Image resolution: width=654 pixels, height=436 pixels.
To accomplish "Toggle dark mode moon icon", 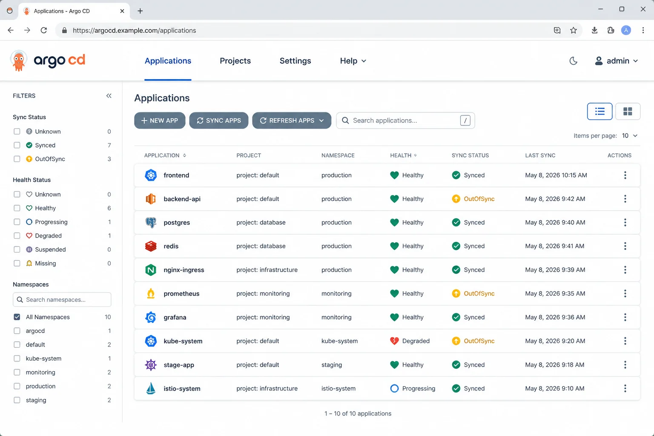I will [x=574, y=61].
